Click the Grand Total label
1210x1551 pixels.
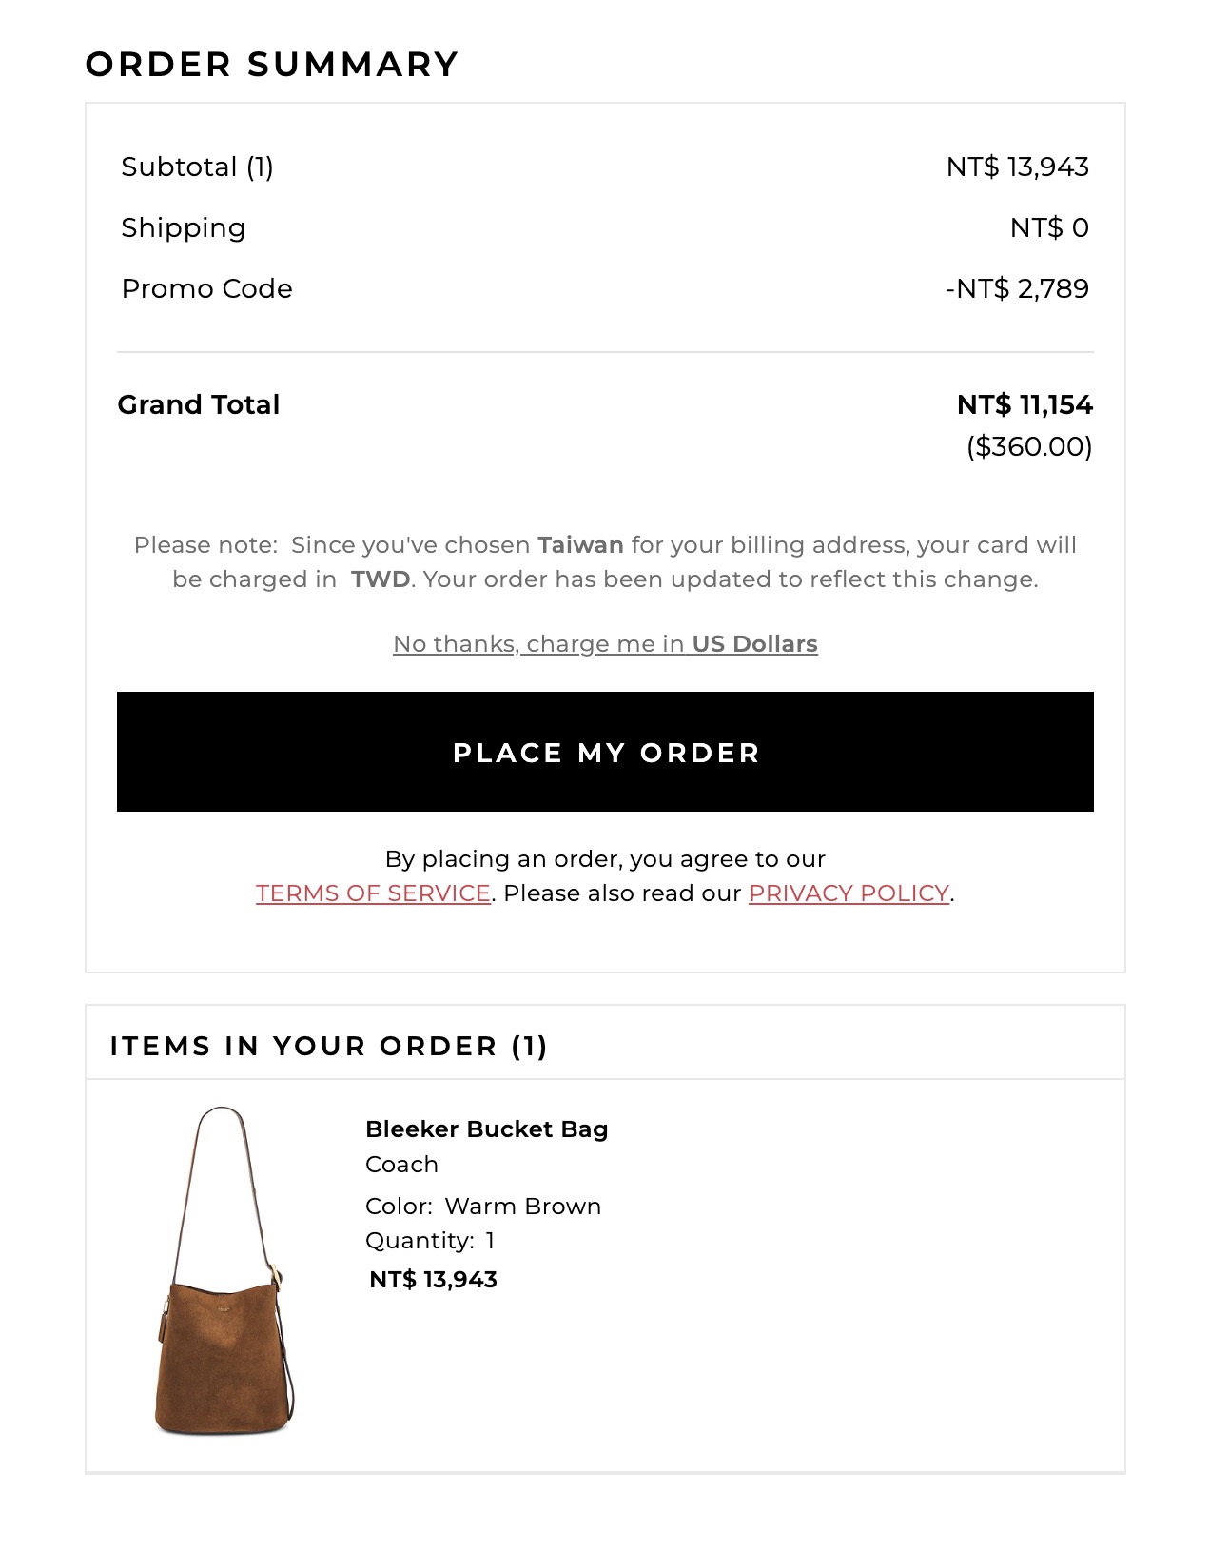(198, 404)
